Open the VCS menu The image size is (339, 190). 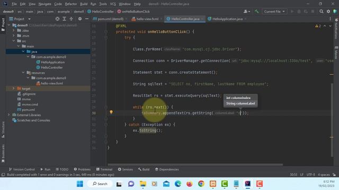coord(113,4)
